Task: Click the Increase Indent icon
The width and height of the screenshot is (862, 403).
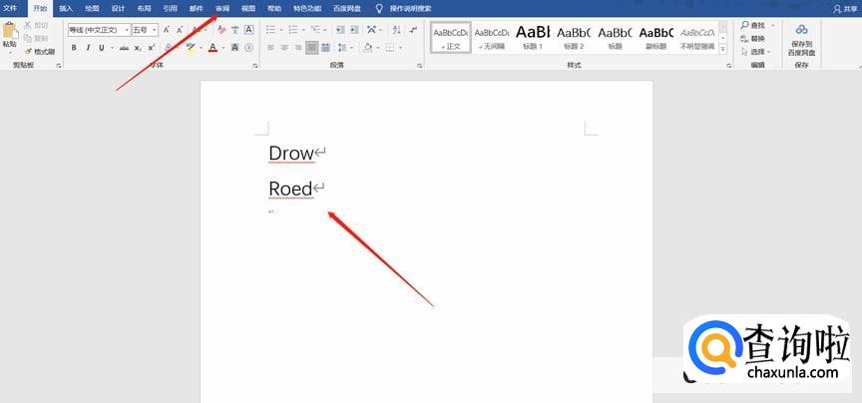Action: pos(354,30)
